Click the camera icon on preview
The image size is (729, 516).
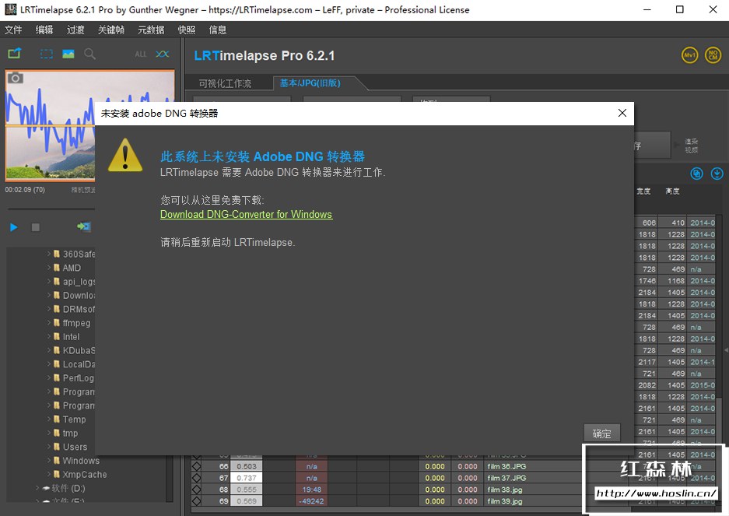(16, 78)
